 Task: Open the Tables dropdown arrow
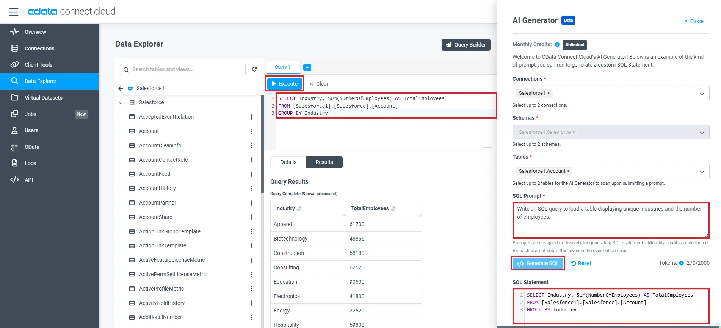(702, 172)
